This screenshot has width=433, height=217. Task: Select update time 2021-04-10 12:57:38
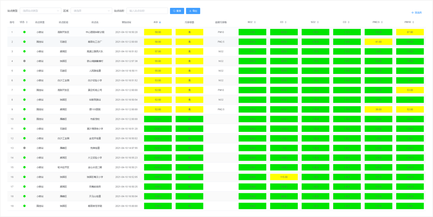(x=126, y=61)
